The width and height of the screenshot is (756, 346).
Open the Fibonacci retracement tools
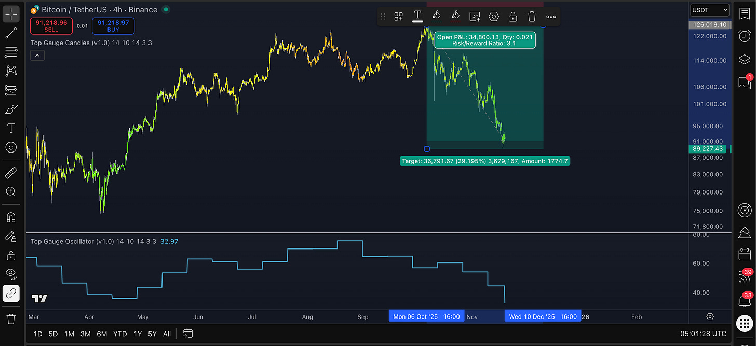(11, 52)
